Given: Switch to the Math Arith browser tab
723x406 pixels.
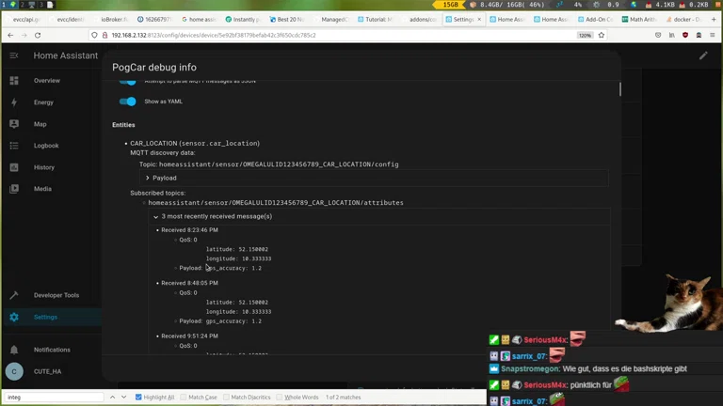Looking at the screenshot, I should [639, 20].
